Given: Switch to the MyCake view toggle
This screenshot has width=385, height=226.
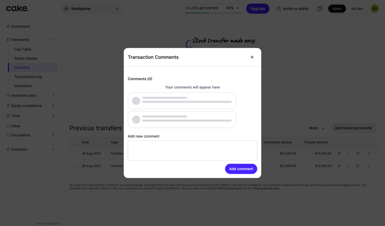Looking at the screenshot, I should pos(357,9).
